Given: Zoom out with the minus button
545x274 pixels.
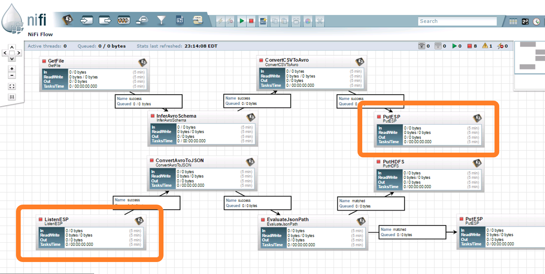Looking at the screenshot, I should 12,76.
